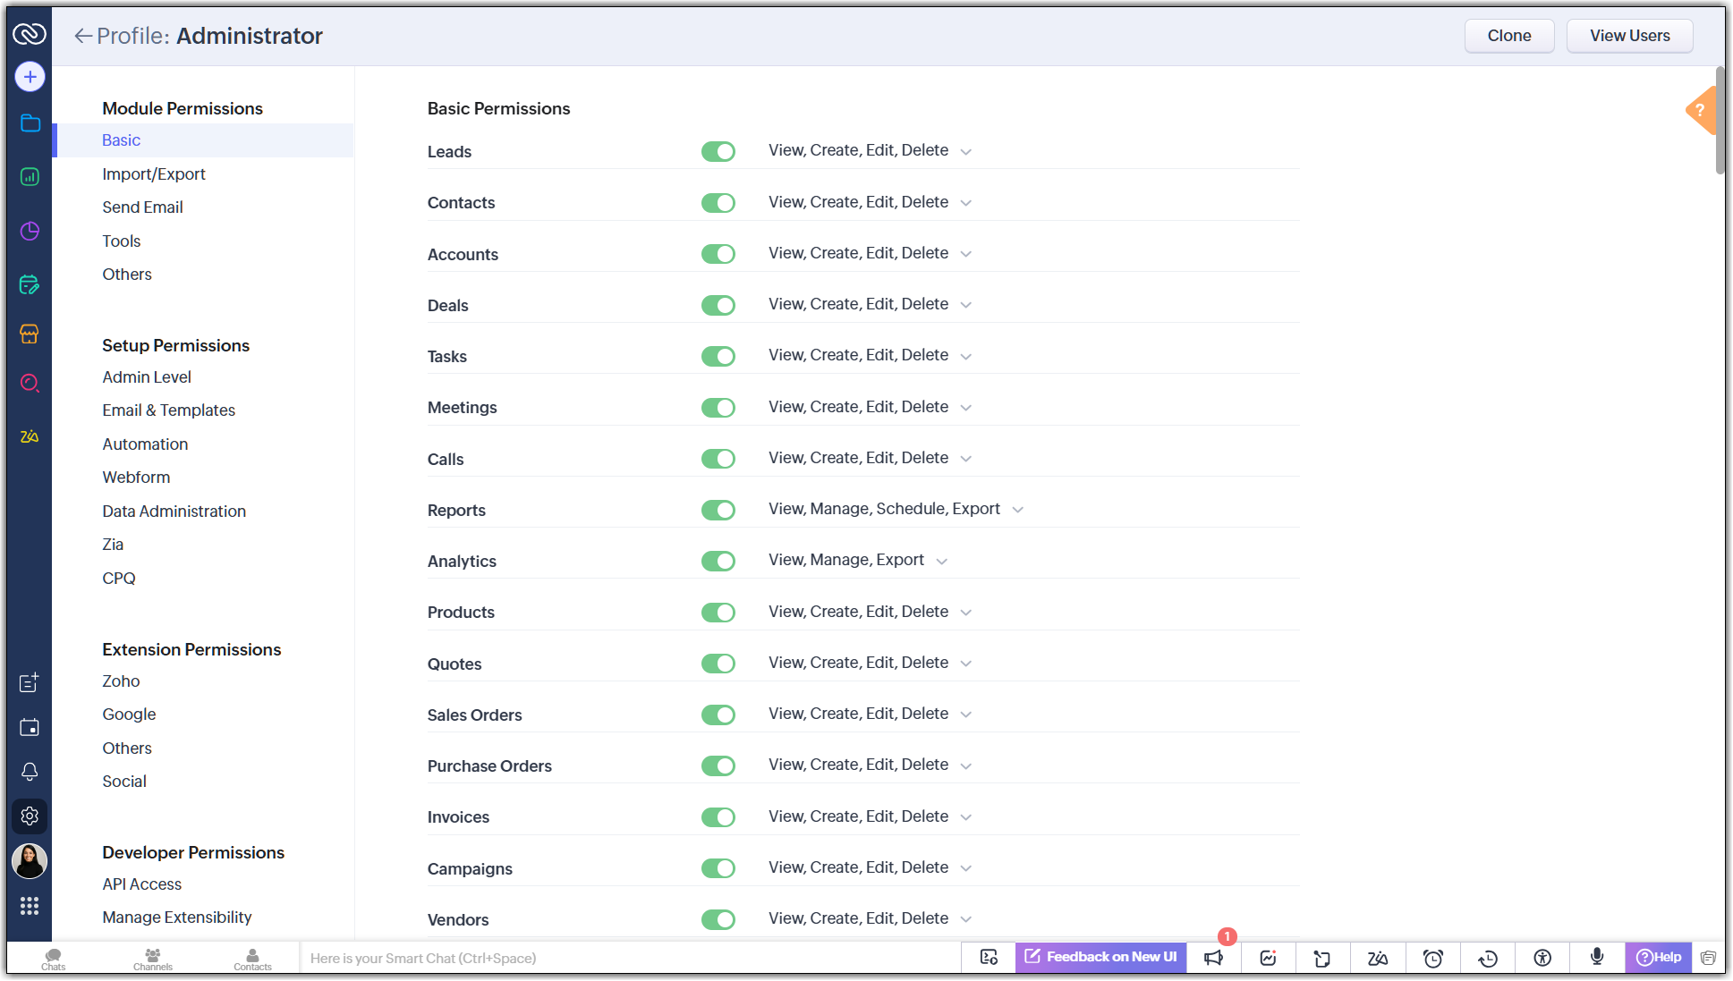Viewport: 1733px width, 981px height.
Task: Expand the Analytics View, Manage, Export dropdown
Action: [942, 562]
